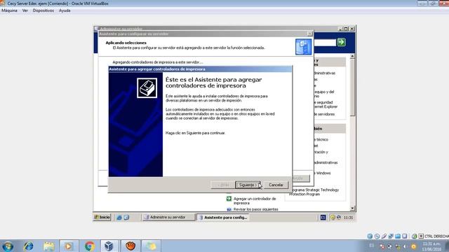
Task: Click the VirtualBox network adapter indicator
Action: [x=391, y=237]
